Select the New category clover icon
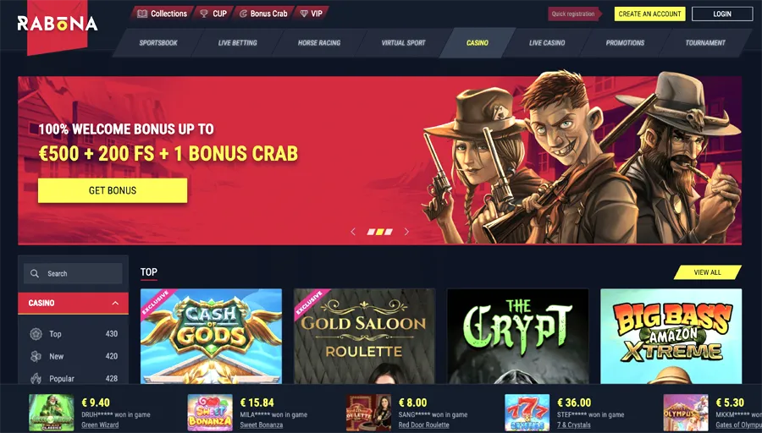762x433 pixels. 36,356
